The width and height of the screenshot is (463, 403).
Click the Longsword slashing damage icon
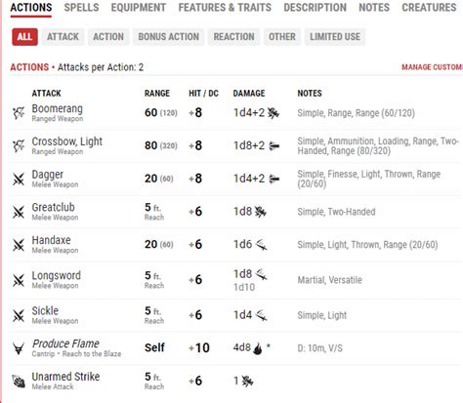[x=261, y=274]
